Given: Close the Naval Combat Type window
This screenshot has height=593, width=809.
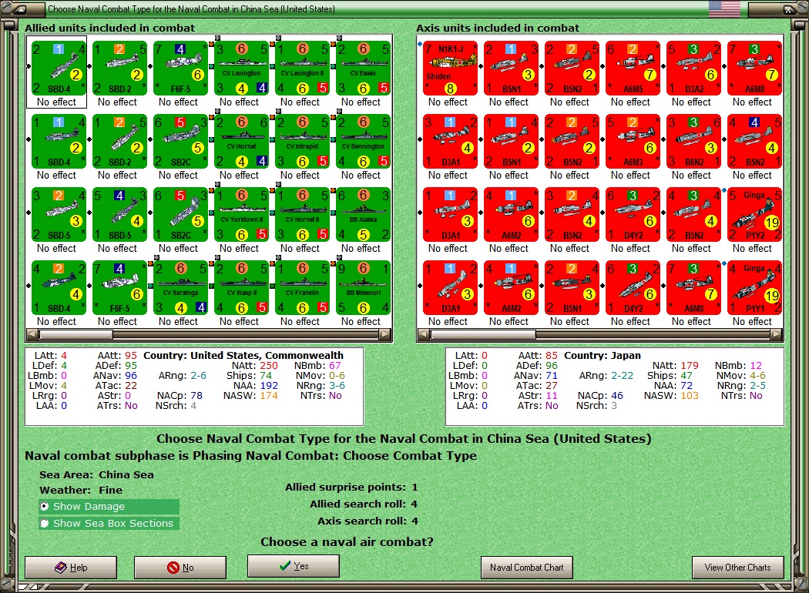Looking at the screenshot, I should point(789,8).
